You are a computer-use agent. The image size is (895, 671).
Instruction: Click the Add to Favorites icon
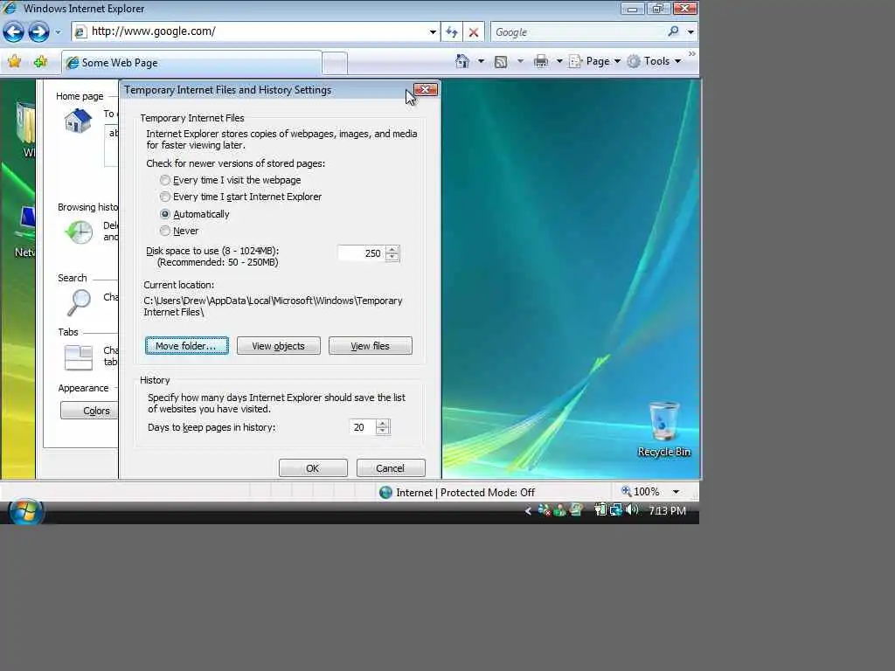[40, 62]
